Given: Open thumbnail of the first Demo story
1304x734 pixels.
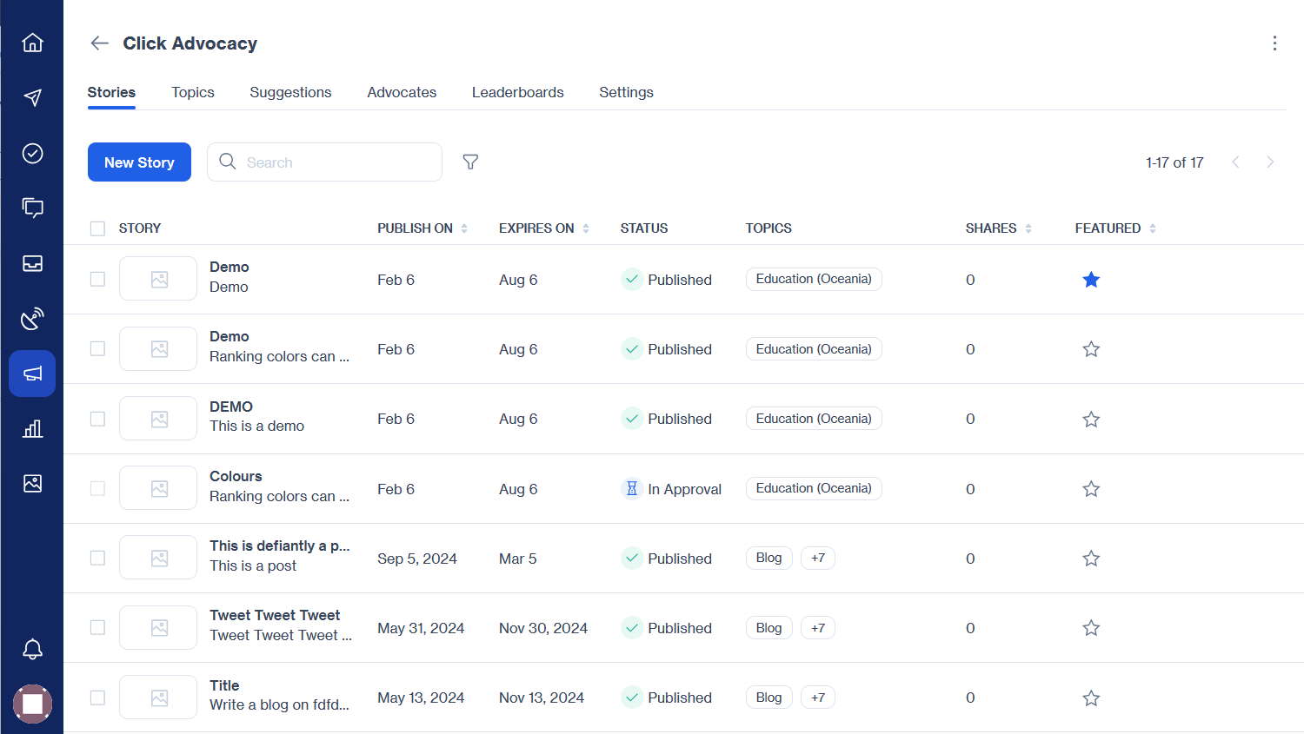Looking at the screenshot, I should pyautogui.click(x=158, y=279).
